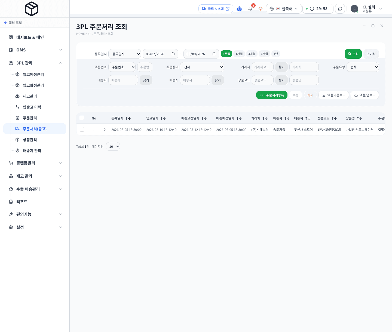
Task: Select the 6개월 date range toggle
Action: click(264, 54)
